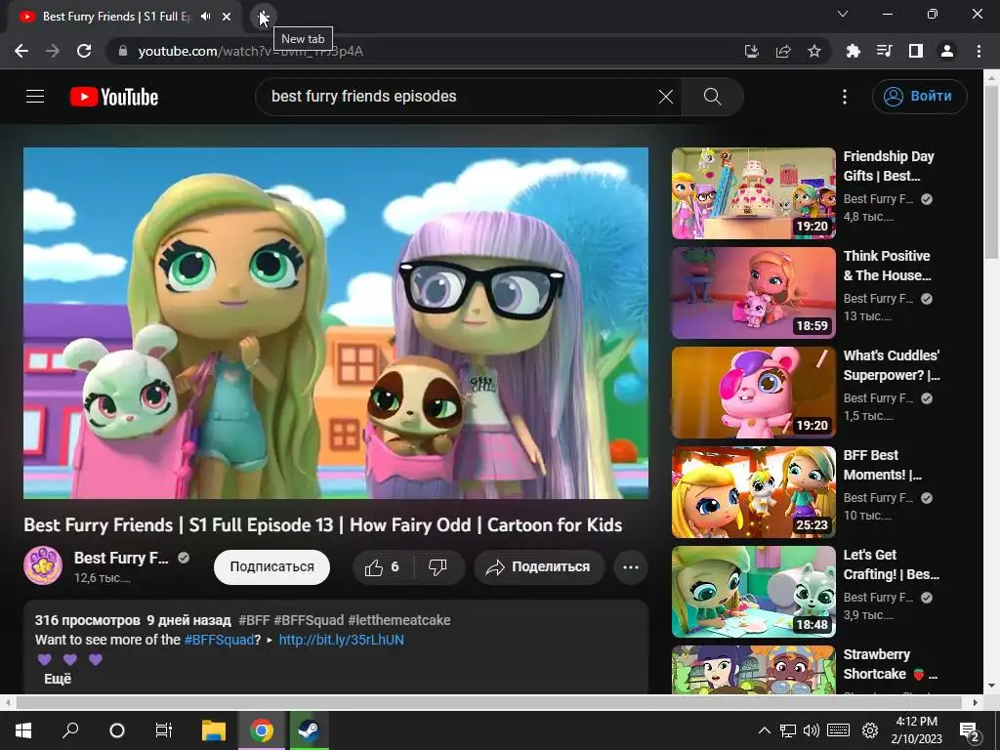
Task: Mute the tab via speaker icon
Action: click(x=205, y=17)
